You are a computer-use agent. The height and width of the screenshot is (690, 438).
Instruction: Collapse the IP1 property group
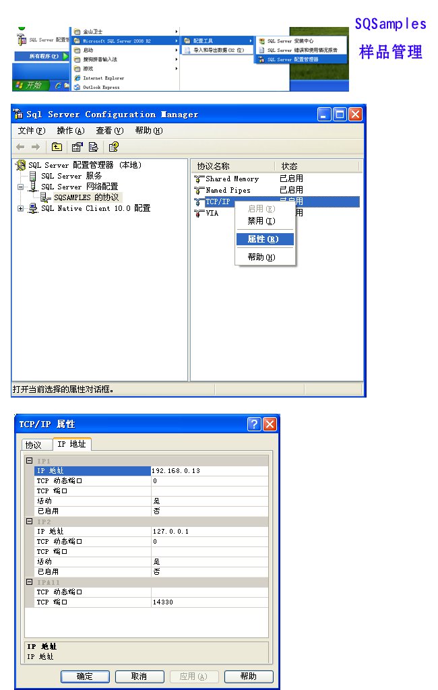(30, 461)
